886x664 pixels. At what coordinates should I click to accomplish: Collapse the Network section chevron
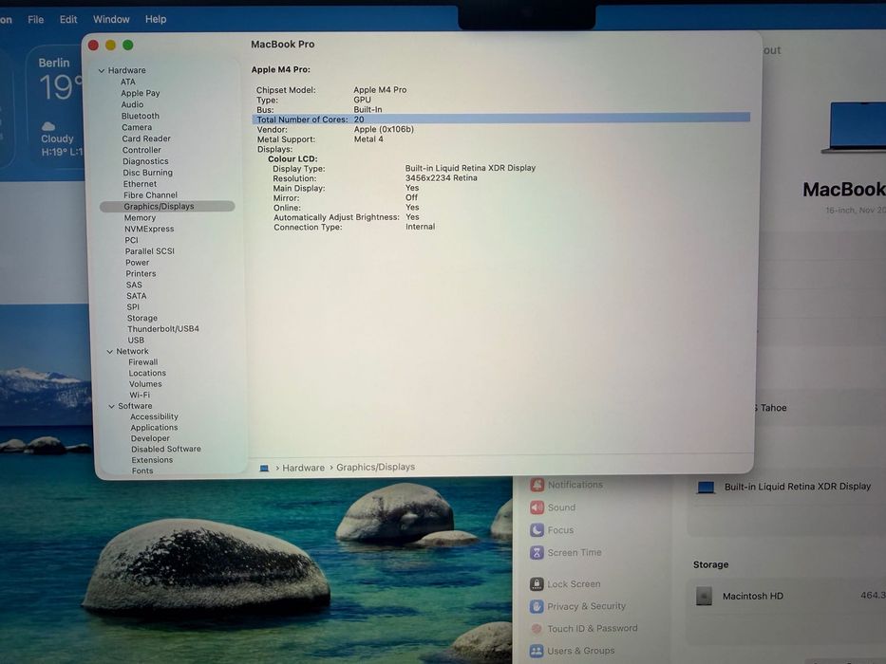tap(109, 351)
